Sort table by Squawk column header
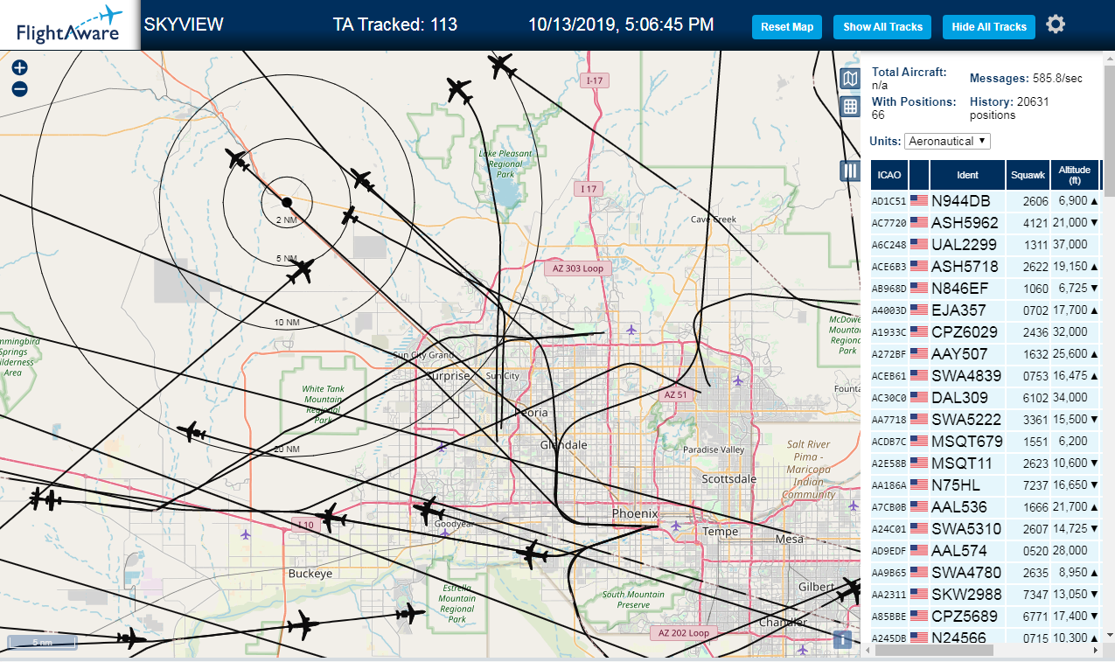The width and height of the screenshot is (1115, 662). 1028,174
